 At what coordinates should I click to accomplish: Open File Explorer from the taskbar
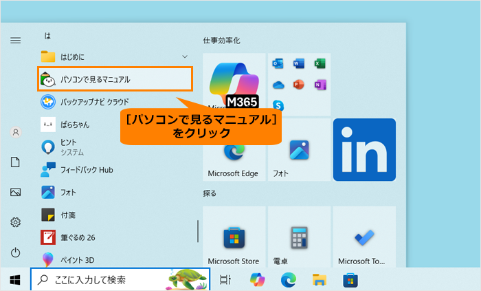320,279
